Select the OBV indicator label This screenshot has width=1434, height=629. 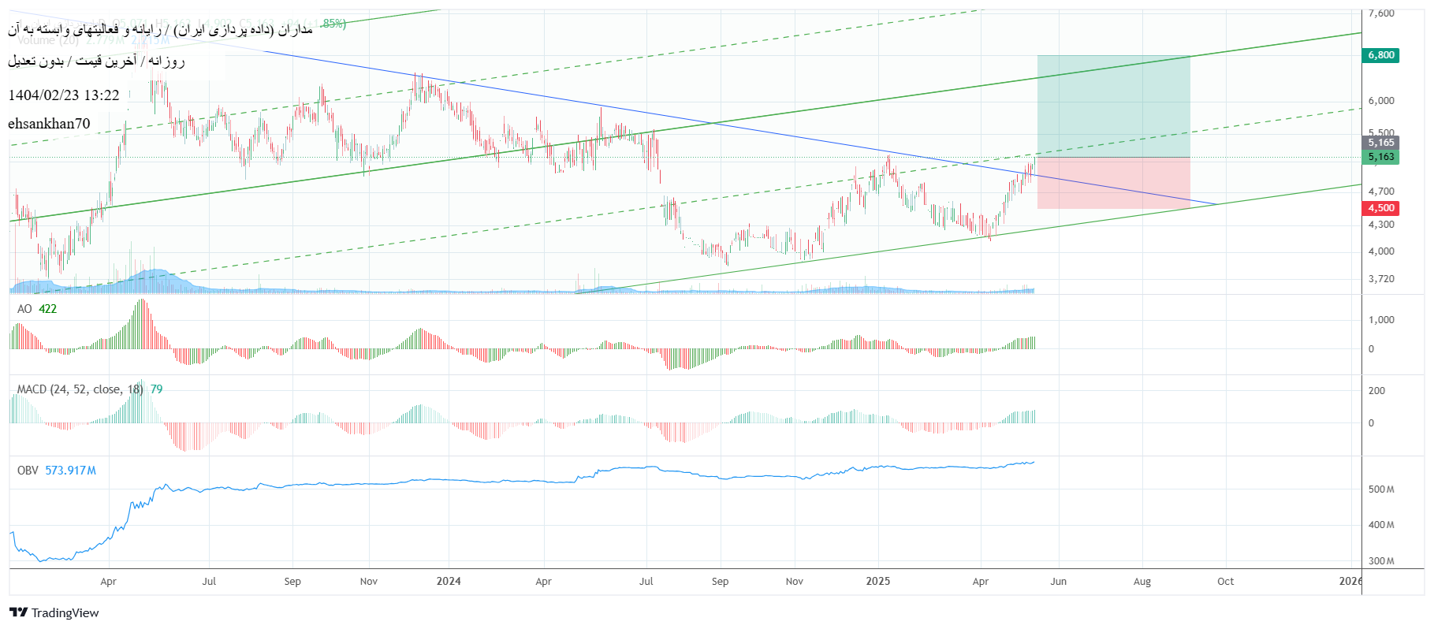pos(28,471)
